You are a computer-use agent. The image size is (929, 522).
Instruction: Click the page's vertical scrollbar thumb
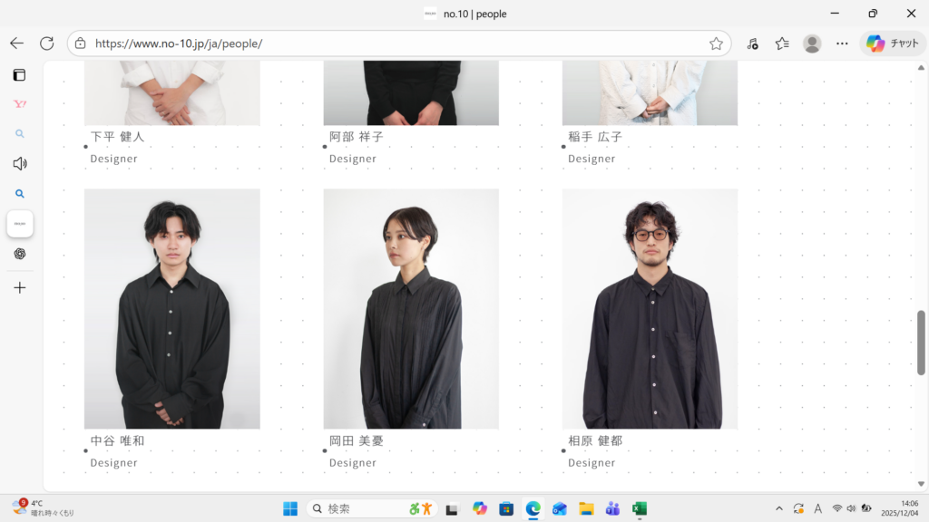[921, 342]
